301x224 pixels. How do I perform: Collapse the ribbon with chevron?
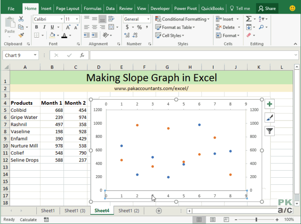tap(295, 44)
